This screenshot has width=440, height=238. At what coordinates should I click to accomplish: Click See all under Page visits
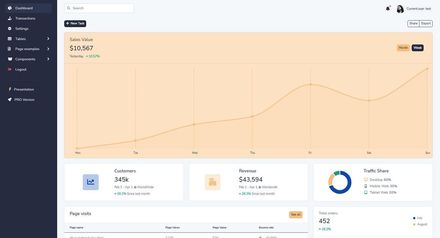point(296,215)
